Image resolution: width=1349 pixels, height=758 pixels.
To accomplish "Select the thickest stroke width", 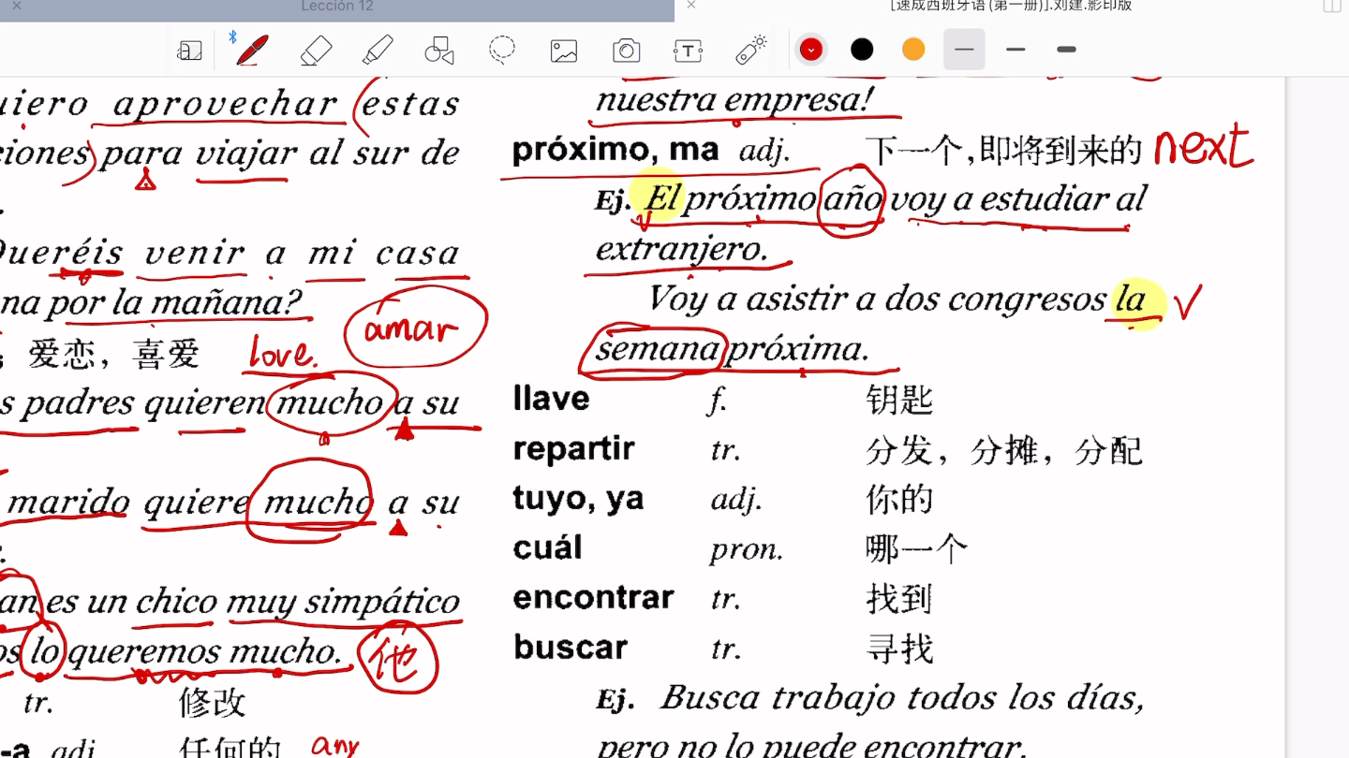I will click(1066, 50).
